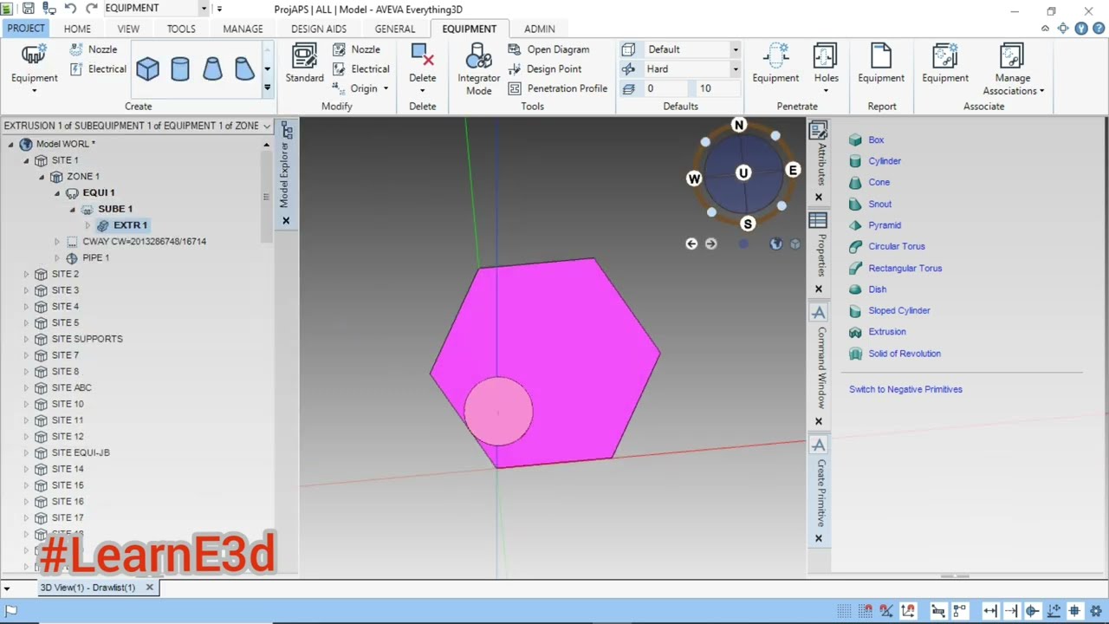The height and width of the screenshot is (624, 1109).
Task: Click the N direction on the compass
Action: 739,125
